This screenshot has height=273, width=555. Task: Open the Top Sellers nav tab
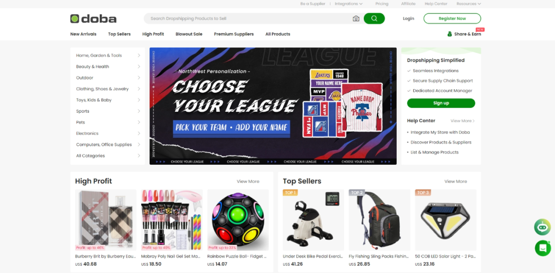(x=119, y=34)
